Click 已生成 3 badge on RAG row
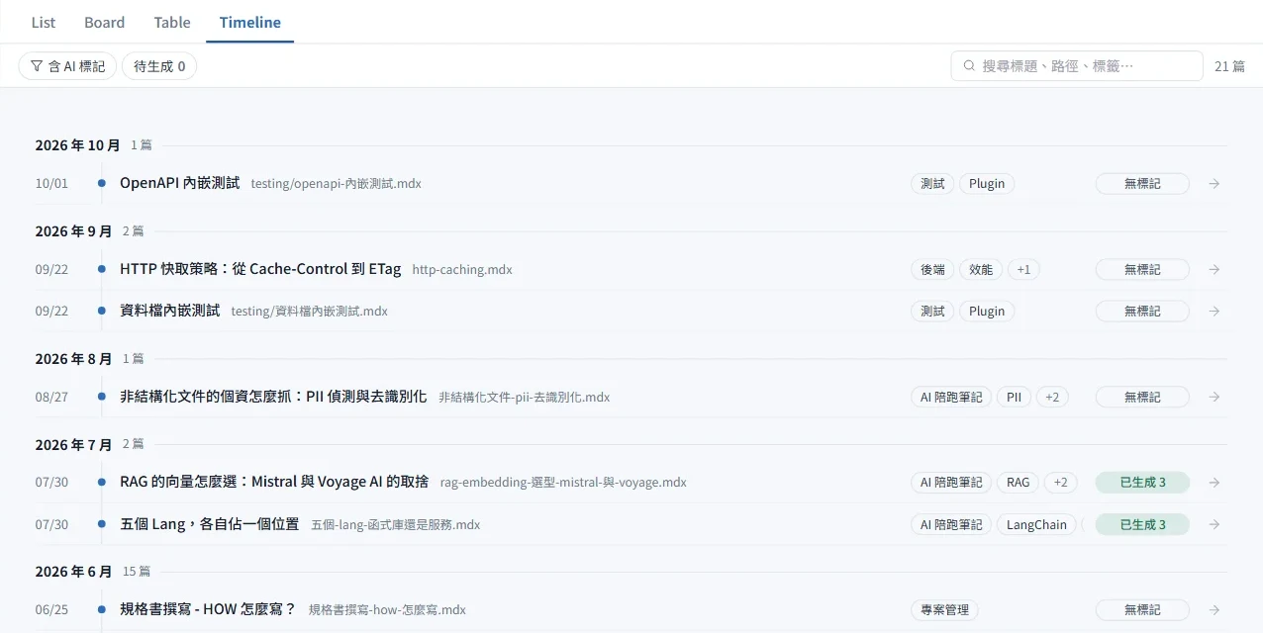 (x=1142, y=483)
